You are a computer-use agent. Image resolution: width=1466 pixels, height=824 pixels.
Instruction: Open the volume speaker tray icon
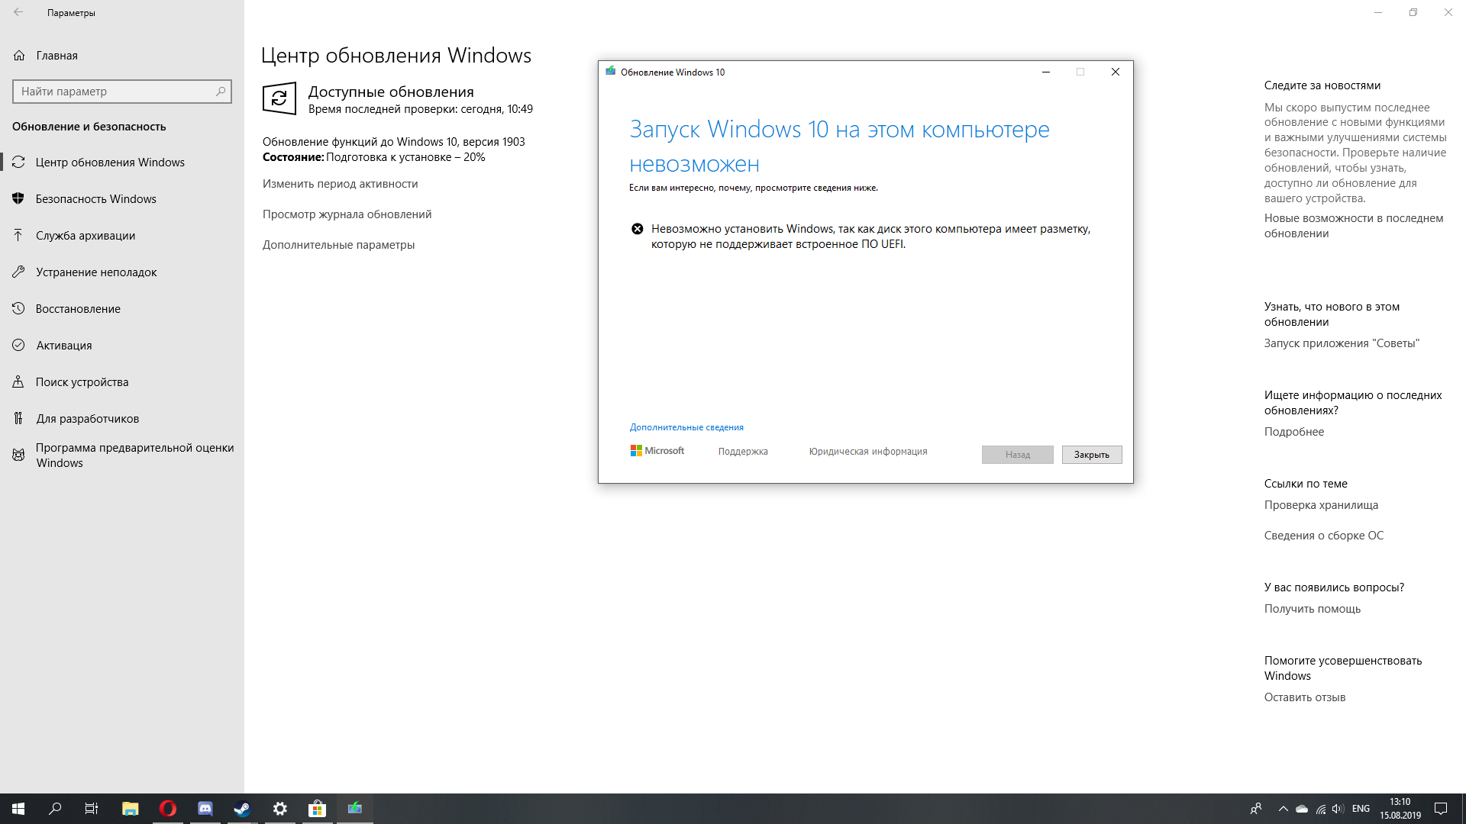pos(1338,809)
